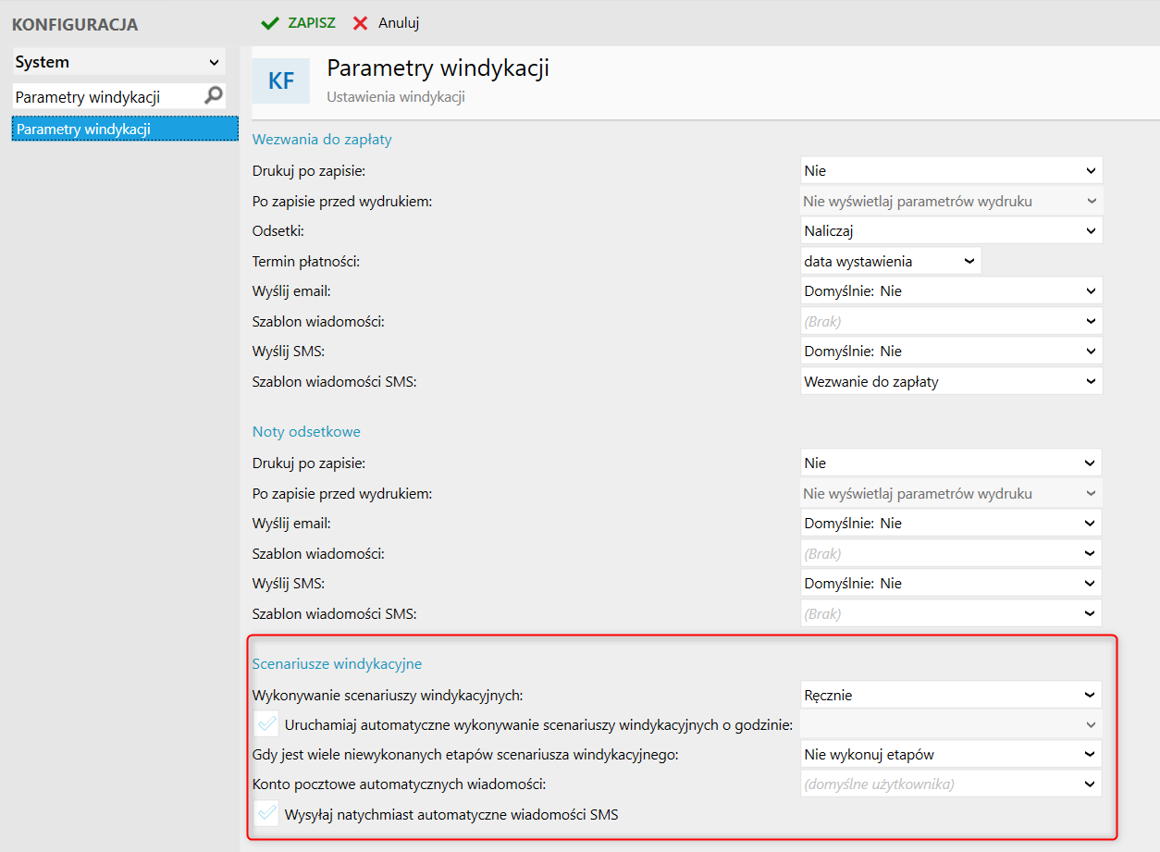
Task: Toggle Wysyłaj natychmiast automatyczne wiadomości SMS checkbox
Action: point(267,814)
